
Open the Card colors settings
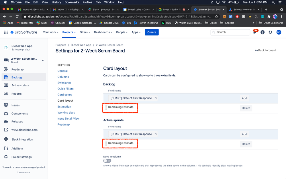[x=65, y=95]
